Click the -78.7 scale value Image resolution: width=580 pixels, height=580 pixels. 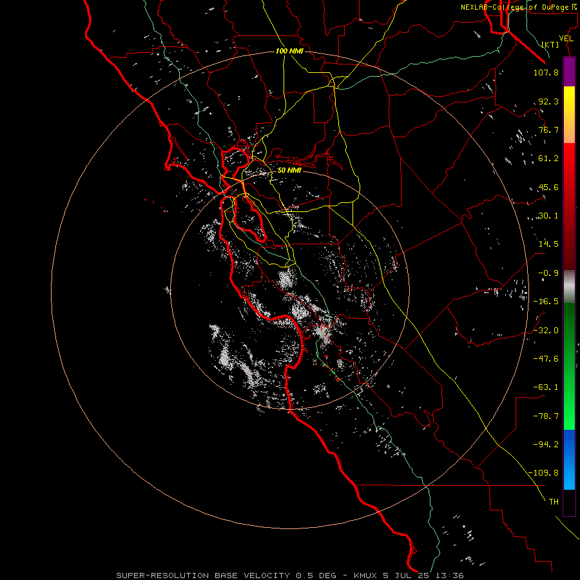pyautogui.click(x=546, y=416)
